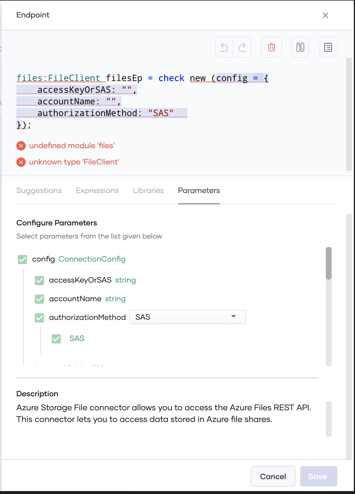This screenshot has width=355, height=494.
Task: Close the Endpoint dialog with the X icon
Action: (x=326, y=15)
